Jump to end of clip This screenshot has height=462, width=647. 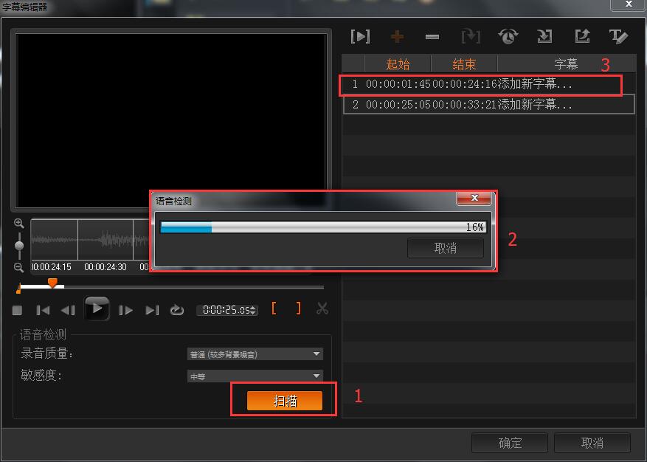click(x=152, y=310)
